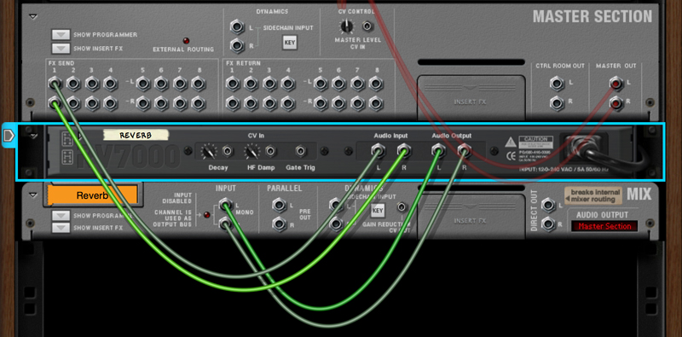The height and width of the screenshot is (337, 682).
Task: Click the Dynamics Sidechain Input L jack
Action: (x=237, y=27)
